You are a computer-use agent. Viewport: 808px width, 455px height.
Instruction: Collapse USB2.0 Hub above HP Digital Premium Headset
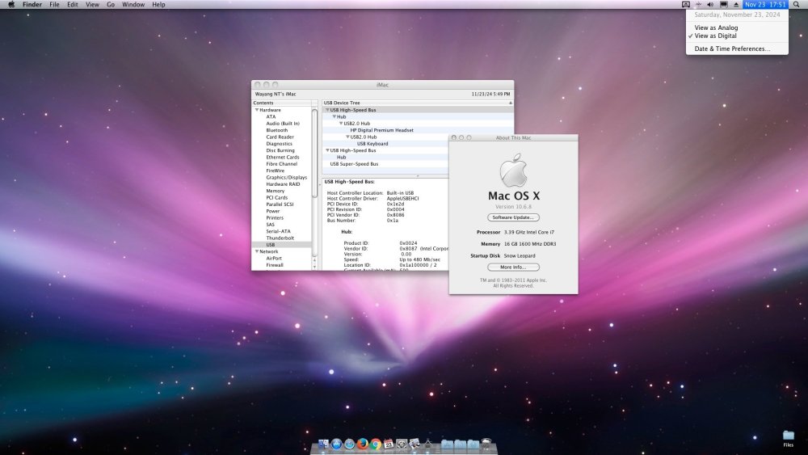point(341,123)
